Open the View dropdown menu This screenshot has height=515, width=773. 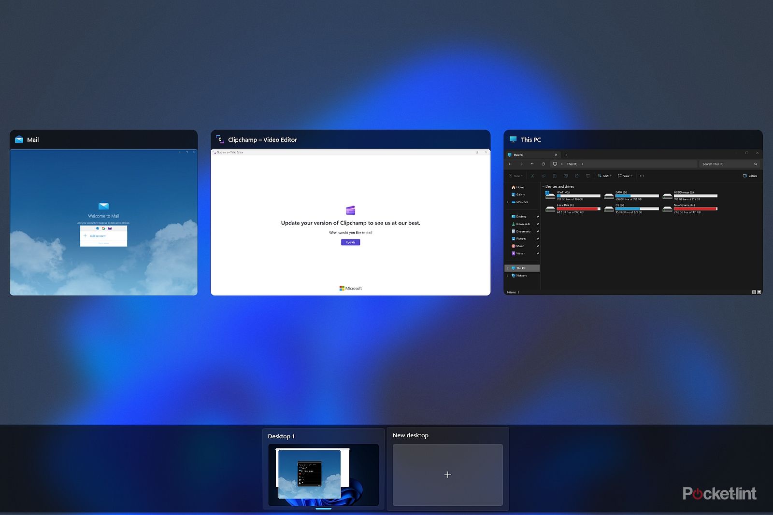[625, 176]
